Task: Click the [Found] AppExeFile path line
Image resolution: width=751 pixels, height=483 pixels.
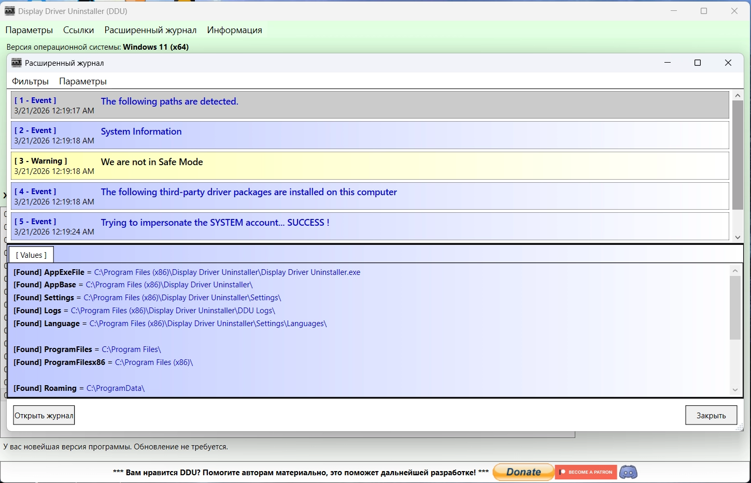Action: 187,272
